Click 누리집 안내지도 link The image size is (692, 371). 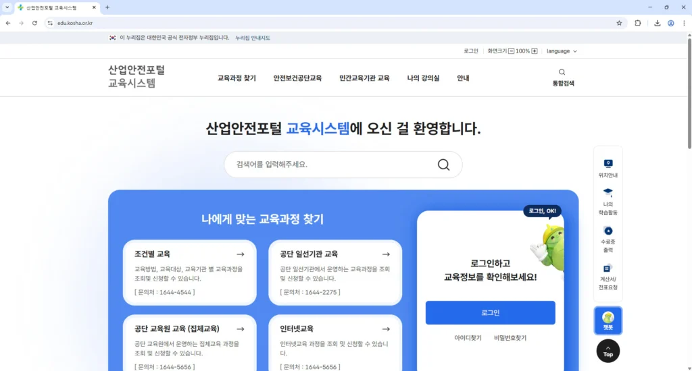pos(253,38)
